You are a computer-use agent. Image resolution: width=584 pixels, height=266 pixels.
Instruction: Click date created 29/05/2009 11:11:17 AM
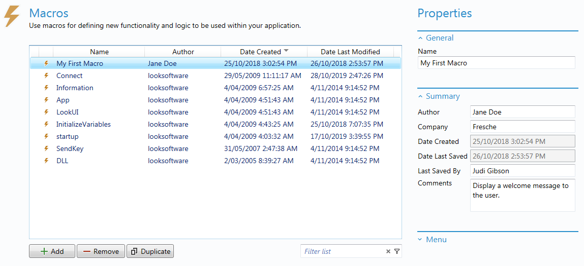263,76
